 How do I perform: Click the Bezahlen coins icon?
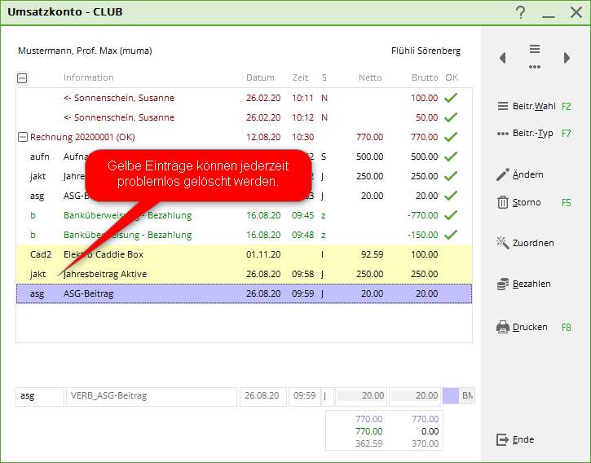pyautogui.click(x=503, y=284)
